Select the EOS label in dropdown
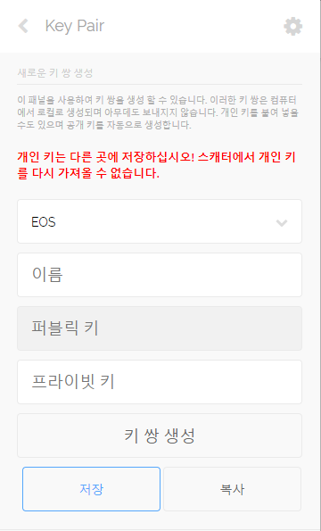This screenshot has width=321, height=531. pyautogui.click(x=44, y=222)
